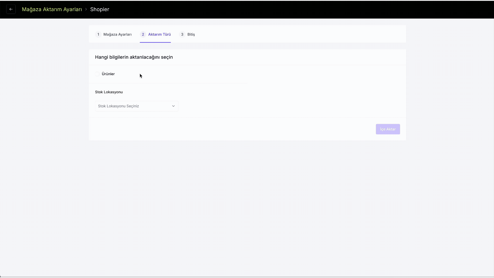The width and height of the screenshot is (494, 278).
Task: Open the "Stok Lokasyonu Seçiniz" dropdown
Action: point(136,106)
